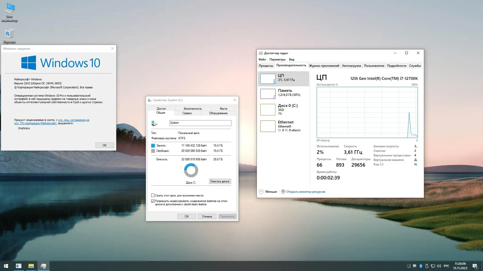Click the disk label field containing System

200,123
